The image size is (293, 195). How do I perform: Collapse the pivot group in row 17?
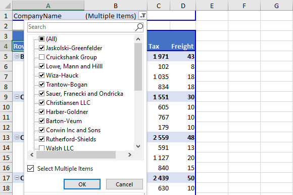point(17,178)
